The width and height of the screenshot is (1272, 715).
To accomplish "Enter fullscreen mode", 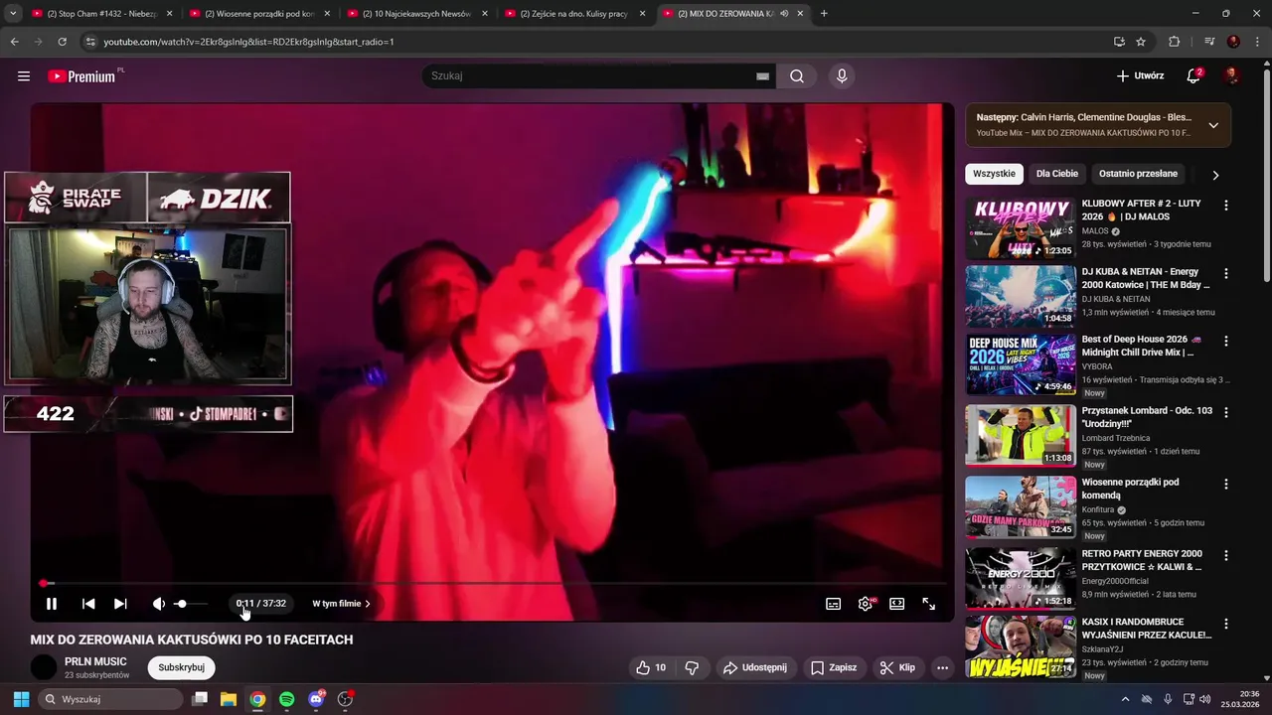I will tap(928, 604).
